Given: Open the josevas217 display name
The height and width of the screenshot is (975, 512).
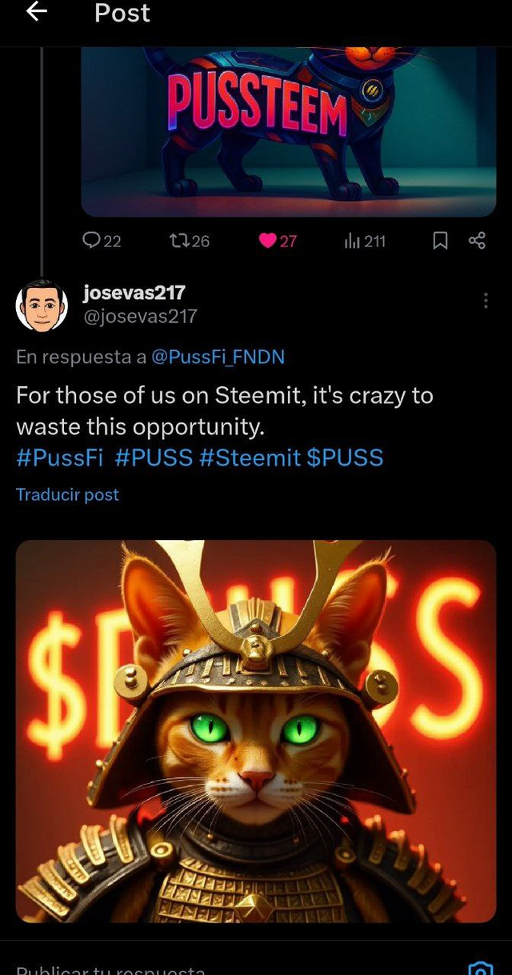Looking at the screenshot, I should tap(134, 293).
